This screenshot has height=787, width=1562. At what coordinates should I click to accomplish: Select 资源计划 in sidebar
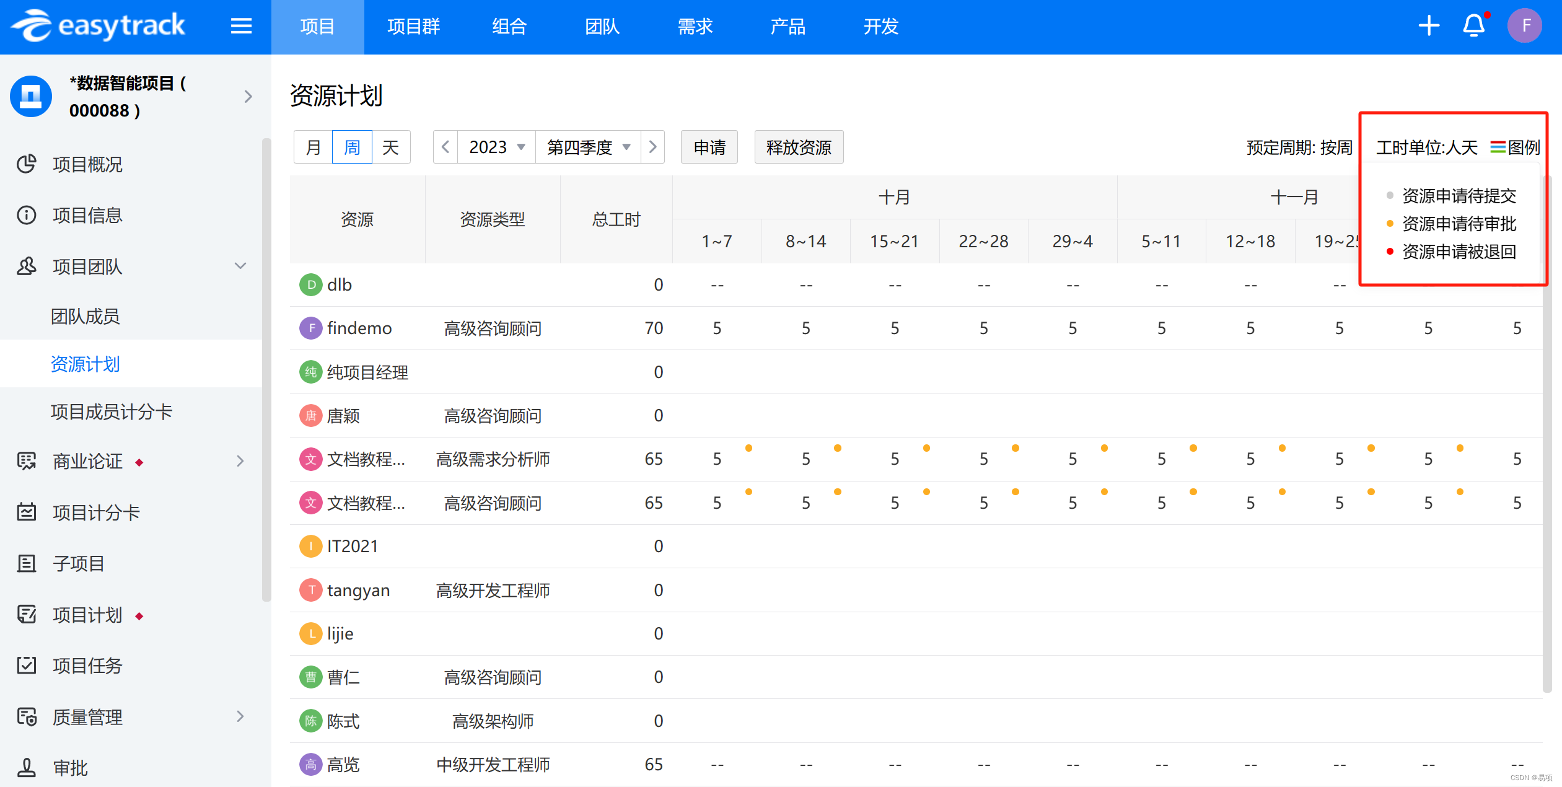tap(131, 364)
